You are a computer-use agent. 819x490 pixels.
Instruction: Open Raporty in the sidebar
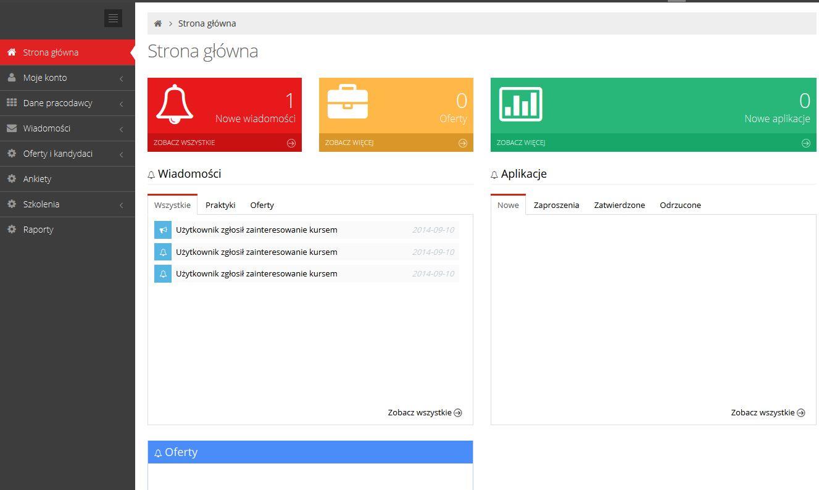pyautogui.click(x=67, y=230)
